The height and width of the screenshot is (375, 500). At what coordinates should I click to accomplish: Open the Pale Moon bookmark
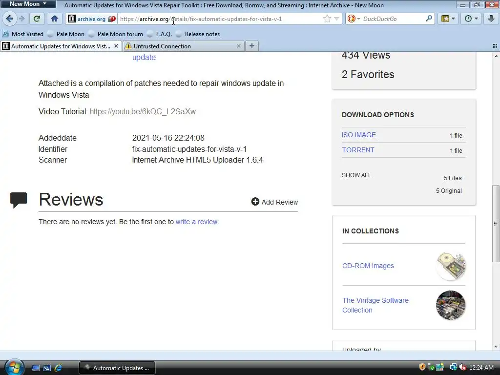click(66, 34)
